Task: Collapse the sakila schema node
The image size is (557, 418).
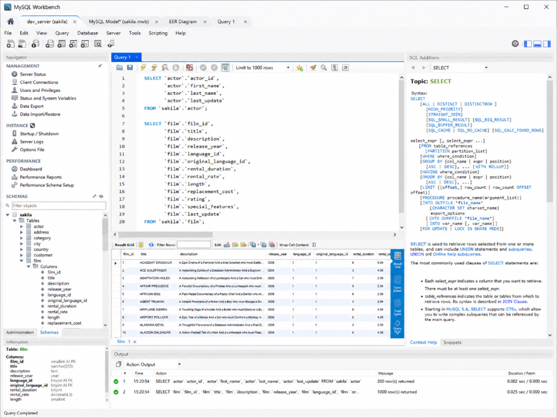Action: coord(8,215)
